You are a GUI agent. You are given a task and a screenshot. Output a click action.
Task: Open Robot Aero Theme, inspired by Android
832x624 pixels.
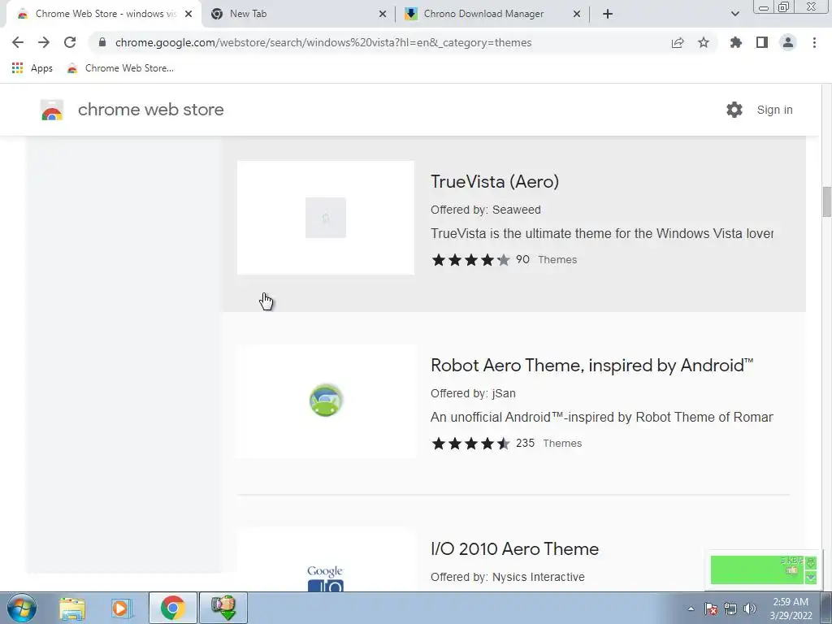point(591,365)
